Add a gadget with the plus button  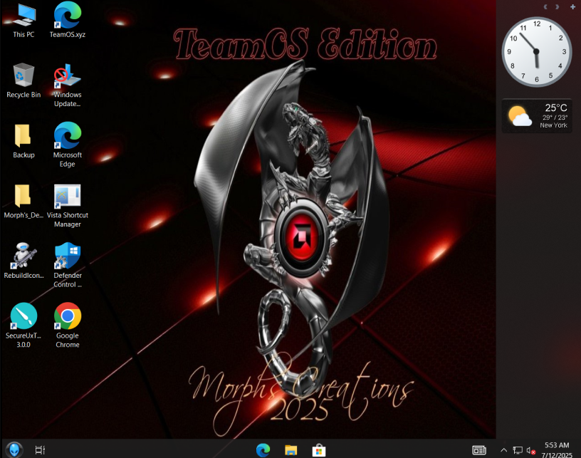point(572,6)
